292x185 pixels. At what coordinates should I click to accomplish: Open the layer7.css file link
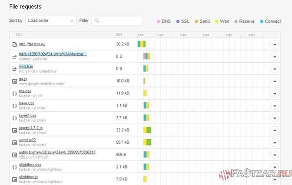28,116
